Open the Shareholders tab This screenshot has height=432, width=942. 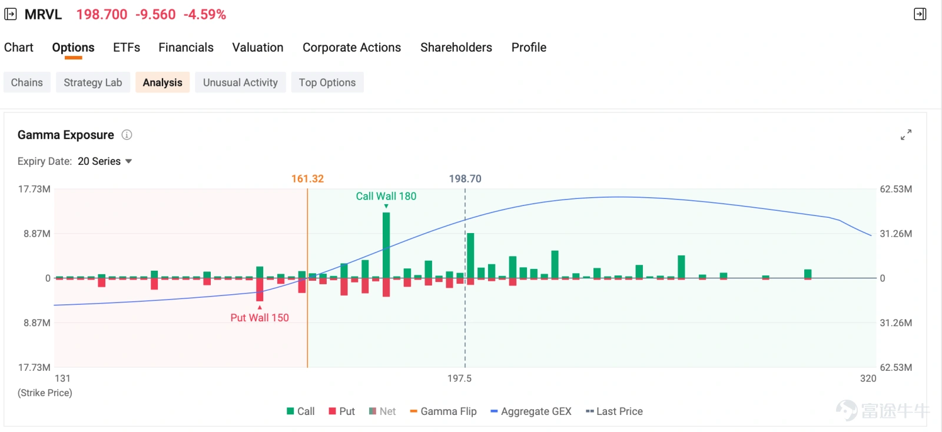coord(456,48)
